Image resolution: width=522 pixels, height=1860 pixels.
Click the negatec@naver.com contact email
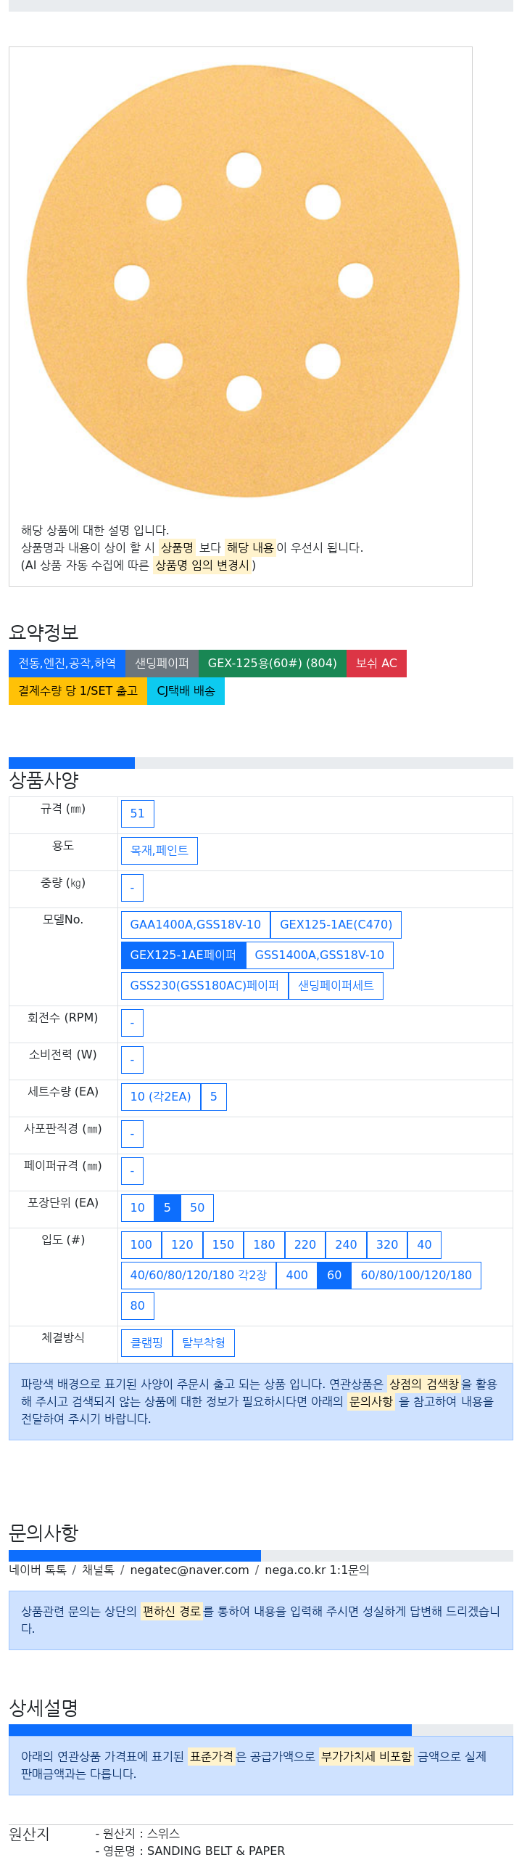(189, 1570)
